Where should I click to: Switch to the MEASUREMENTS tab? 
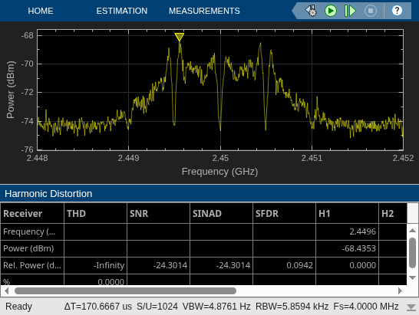coord(204,11)
